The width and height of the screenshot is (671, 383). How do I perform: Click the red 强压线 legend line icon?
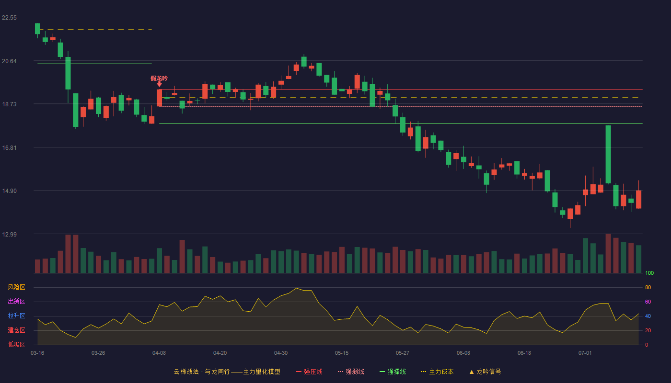pos(299,372)
